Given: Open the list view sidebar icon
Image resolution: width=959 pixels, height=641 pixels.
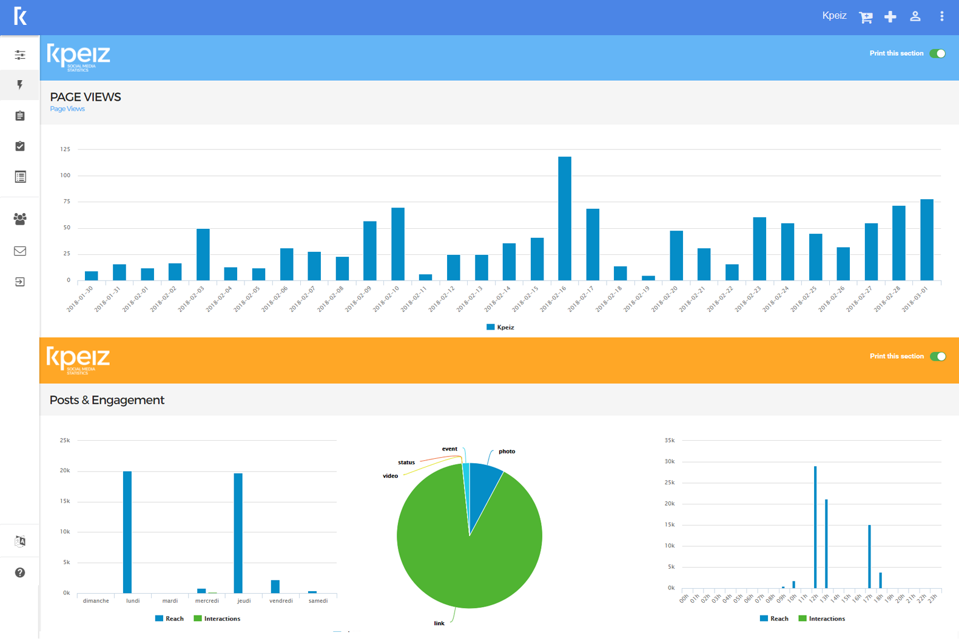Looking at the screenshot, I should point(20,177).
